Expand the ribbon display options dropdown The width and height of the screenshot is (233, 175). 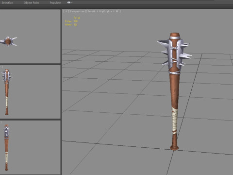[x=70, y=2]
